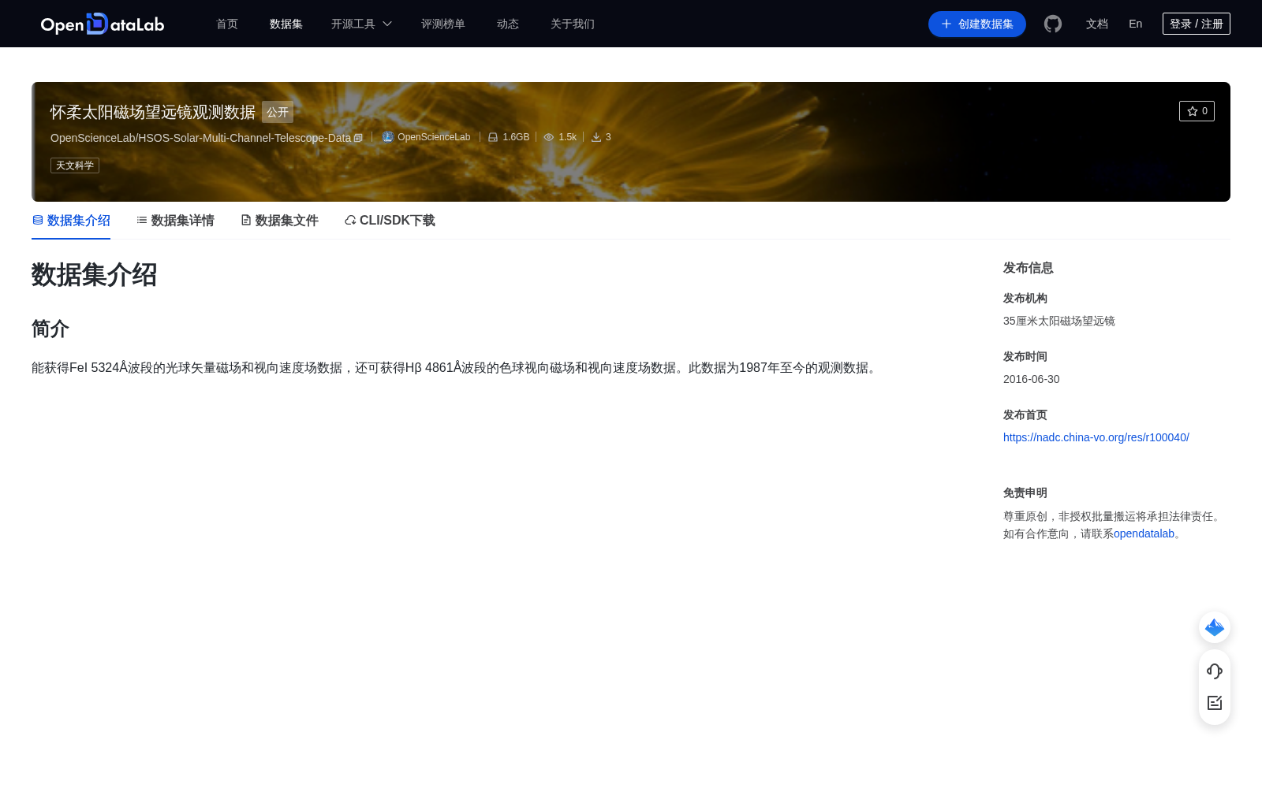
Task: Click the 天文科学 tag
Action: coord(75,165)
